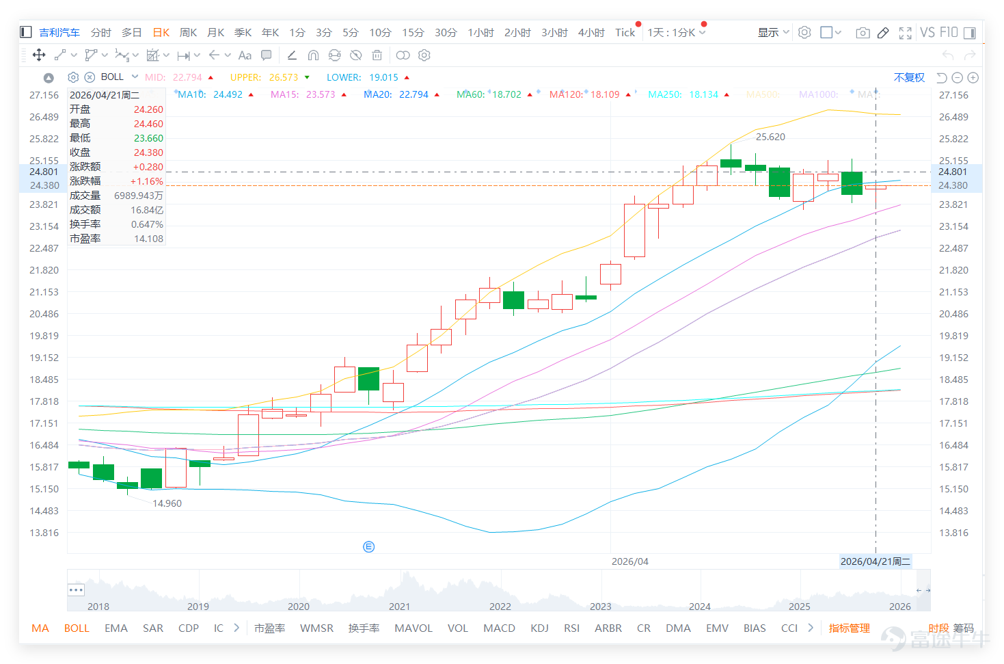Select the speech bubble comment tool

point(267,55)
